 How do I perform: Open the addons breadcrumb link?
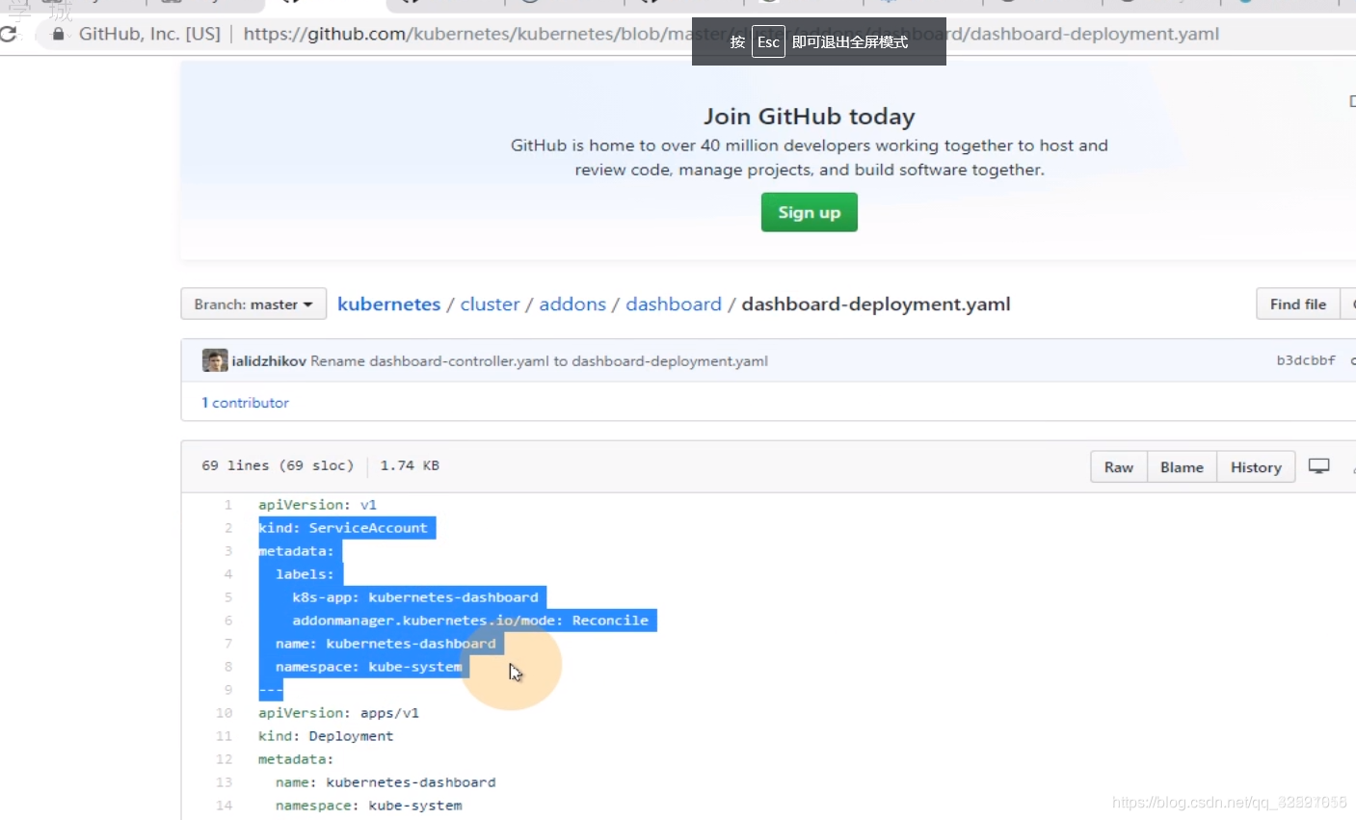[x=572, y=304]
